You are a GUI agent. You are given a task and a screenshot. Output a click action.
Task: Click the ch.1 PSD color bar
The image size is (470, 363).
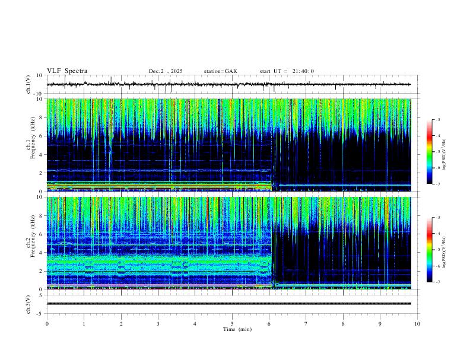(430, 152)
